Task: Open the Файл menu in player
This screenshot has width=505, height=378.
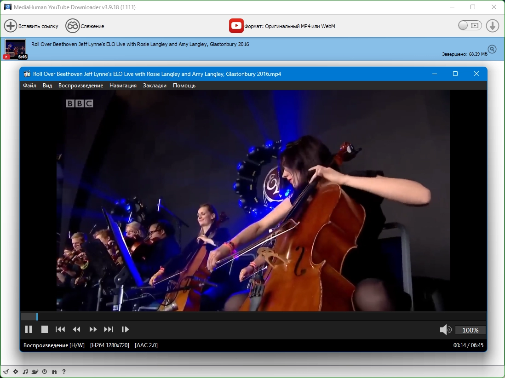Action: [29, 86]
